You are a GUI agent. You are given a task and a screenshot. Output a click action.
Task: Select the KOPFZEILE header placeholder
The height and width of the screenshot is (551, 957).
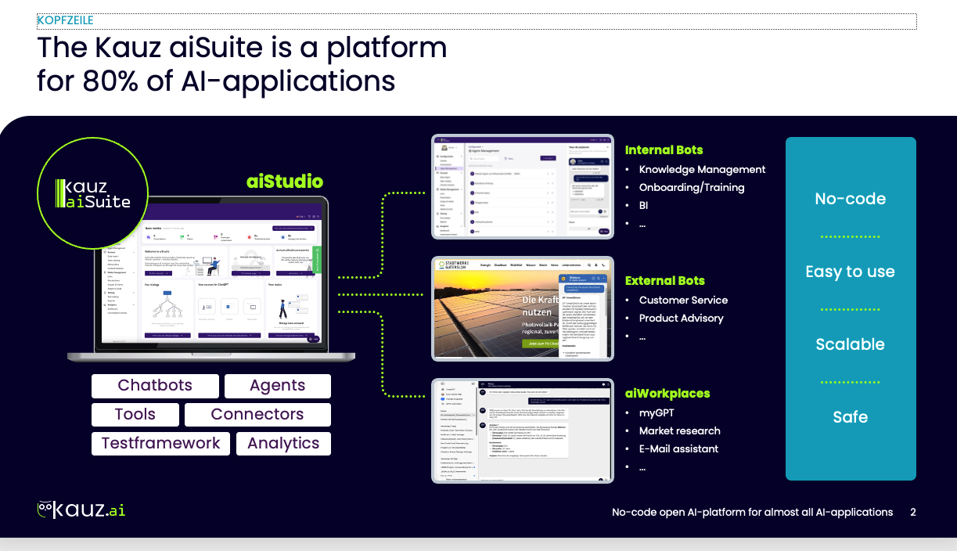point(477,21)
